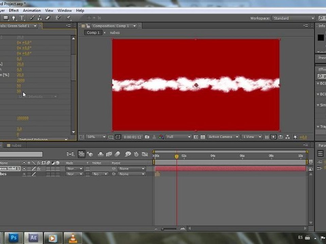Click Toggle Mask and Shape Path visibility
Viewport: 326px width, 244px height.
pos(118,137)
